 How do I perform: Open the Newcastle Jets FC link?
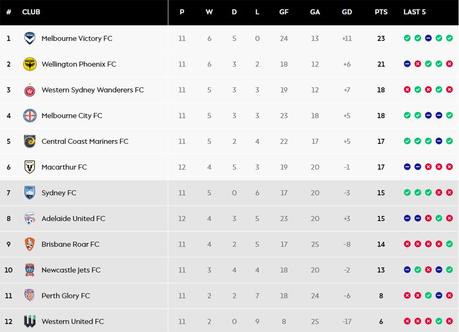[x=71, y=270]
